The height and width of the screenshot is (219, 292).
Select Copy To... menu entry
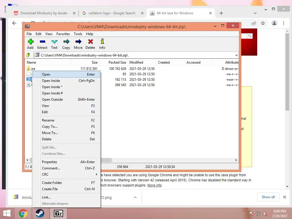66,127
